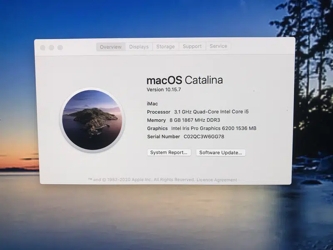The width and height of the screenshot is (333, 250).
Task: Click the macOS Catalina heading
Action: [184, 80]
